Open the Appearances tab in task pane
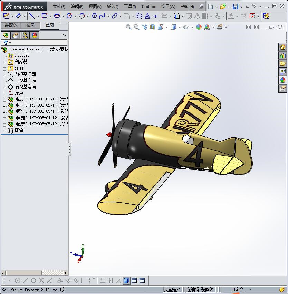The image size is (288, 294). point(283,80)
